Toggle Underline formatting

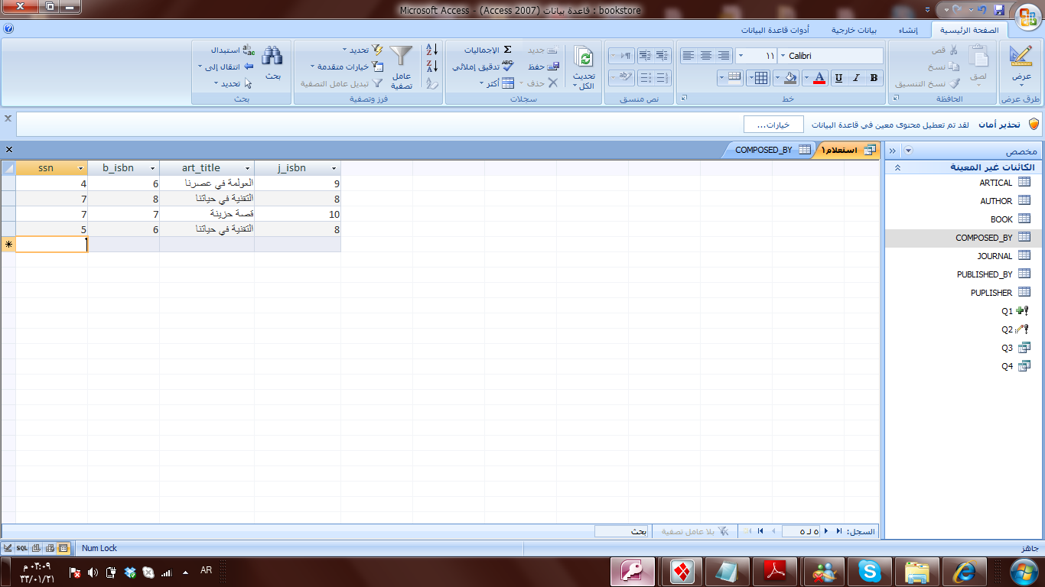coord(838,77)
